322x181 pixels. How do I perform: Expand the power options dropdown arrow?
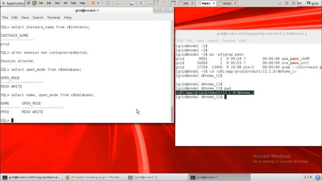[x=98, y=3]
